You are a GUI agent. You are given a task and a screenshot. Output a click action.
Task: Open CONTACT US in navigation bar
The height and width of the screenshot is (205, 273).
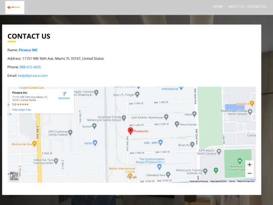256,7
